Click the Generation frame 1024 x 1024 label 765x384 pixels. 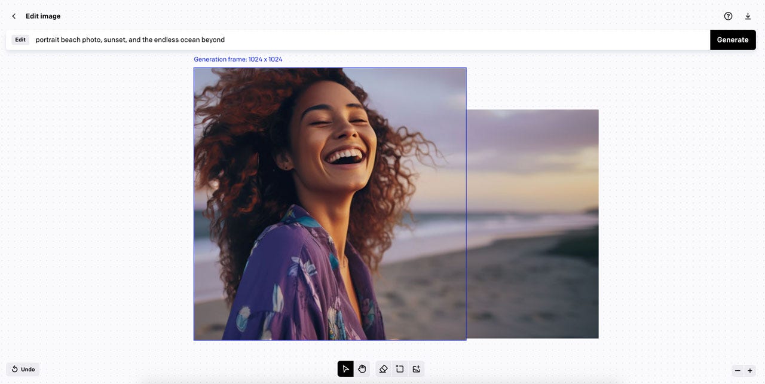coord(238,59)
